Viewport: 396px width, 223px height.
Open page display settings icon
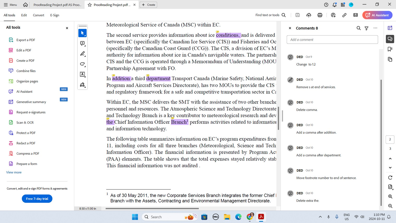click(x=390, y=187)
